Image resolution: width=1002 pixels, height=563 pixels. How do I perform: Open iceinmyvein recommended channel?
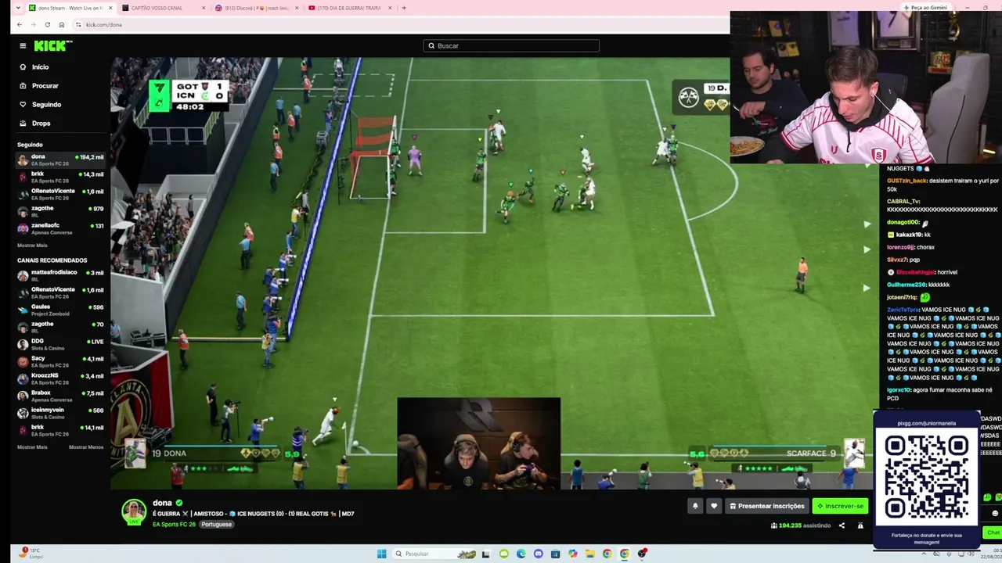61,413
